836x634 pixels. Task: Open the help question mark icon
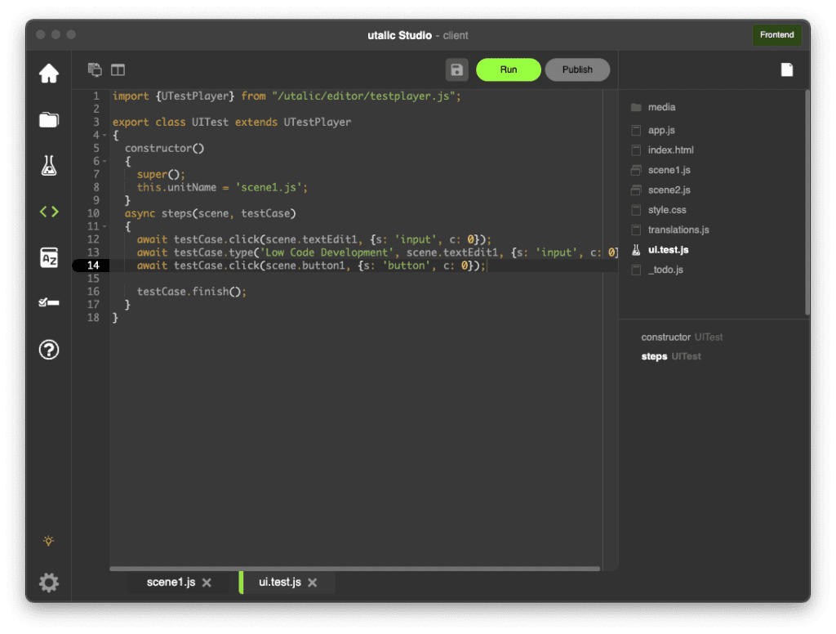[x=49, y=350]
